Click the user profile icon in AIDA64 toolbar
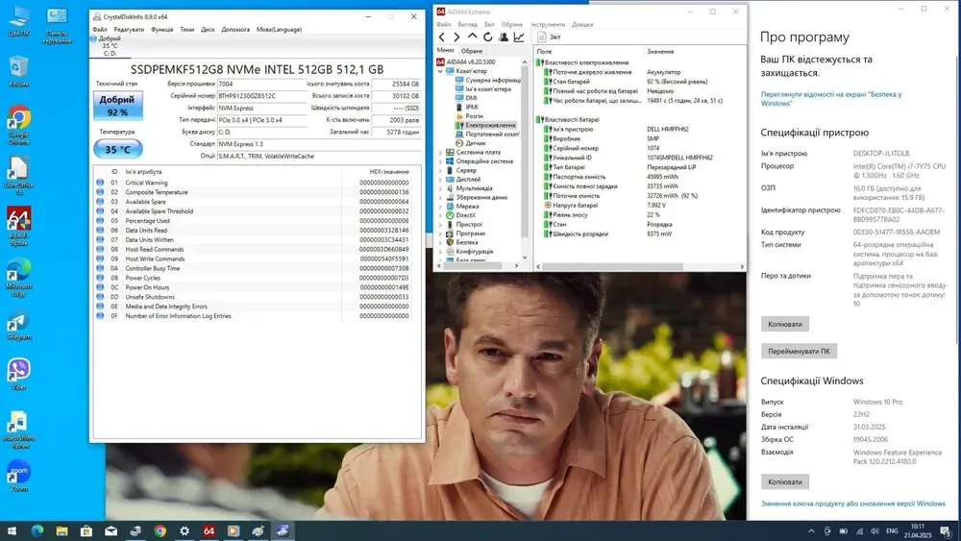Viewport: 961px width, 541px height. point(503,37)
